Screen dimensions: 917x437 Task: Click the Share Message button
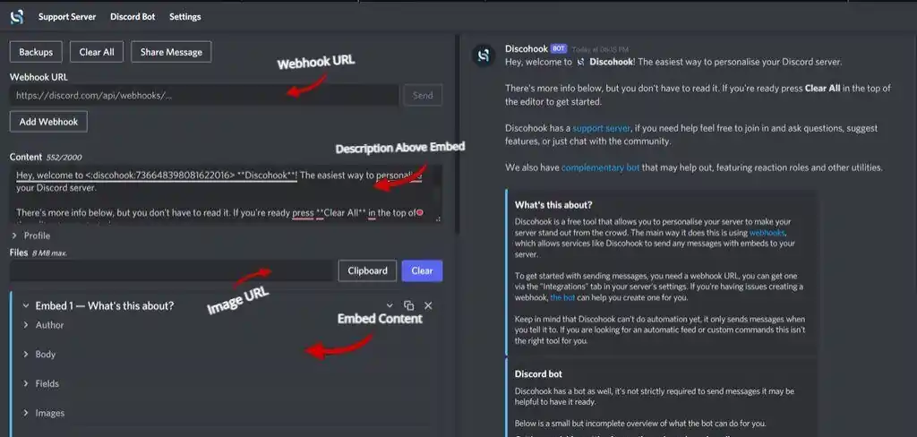[x=171, y=52]
